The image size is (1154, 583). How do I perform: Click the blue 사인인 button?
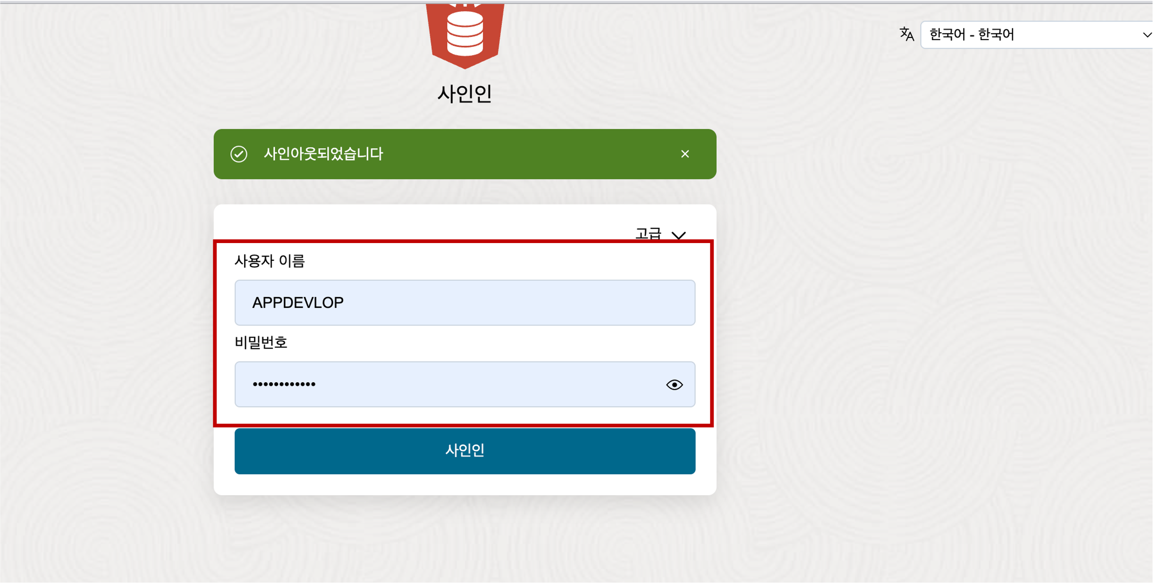point(465,451)
